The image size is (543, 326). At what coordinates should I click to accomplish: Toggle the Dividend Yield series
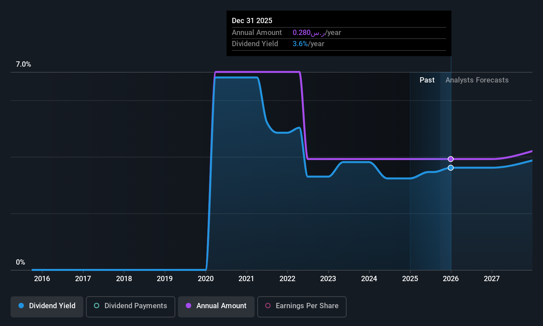coord(47,307)
